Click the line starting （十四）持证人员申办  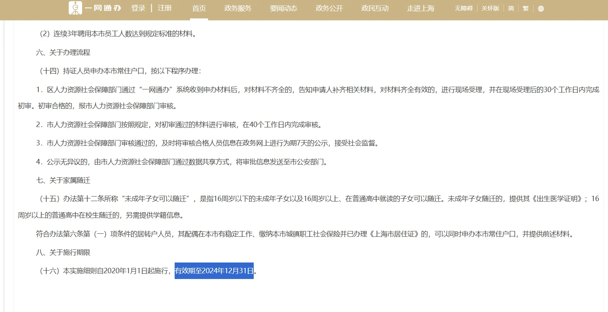(x=119, y=71)
